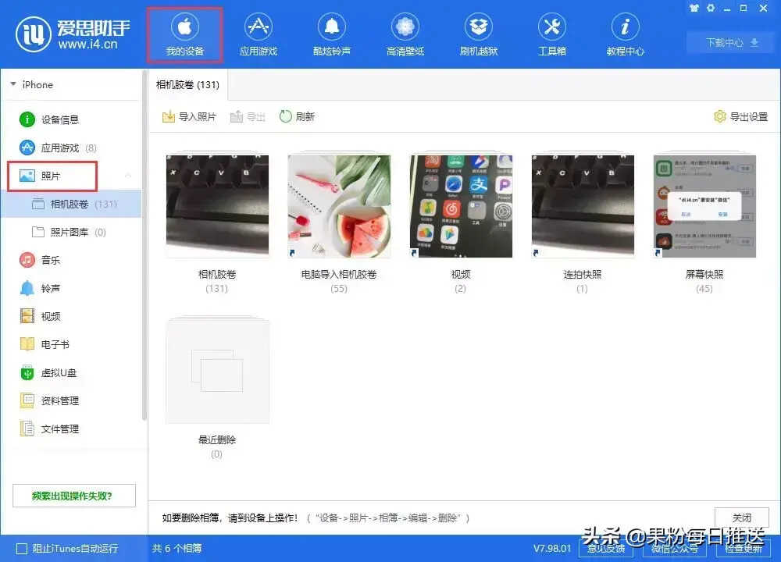Collapse the iPhone device tree
Image resolution: width=781 pixels, height=562 pixels.
click(13, 84)
